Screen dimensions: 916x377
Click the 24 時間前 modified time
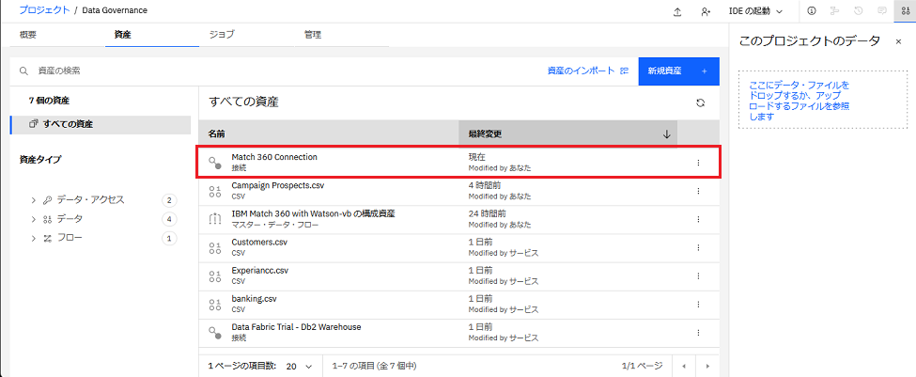487,213
